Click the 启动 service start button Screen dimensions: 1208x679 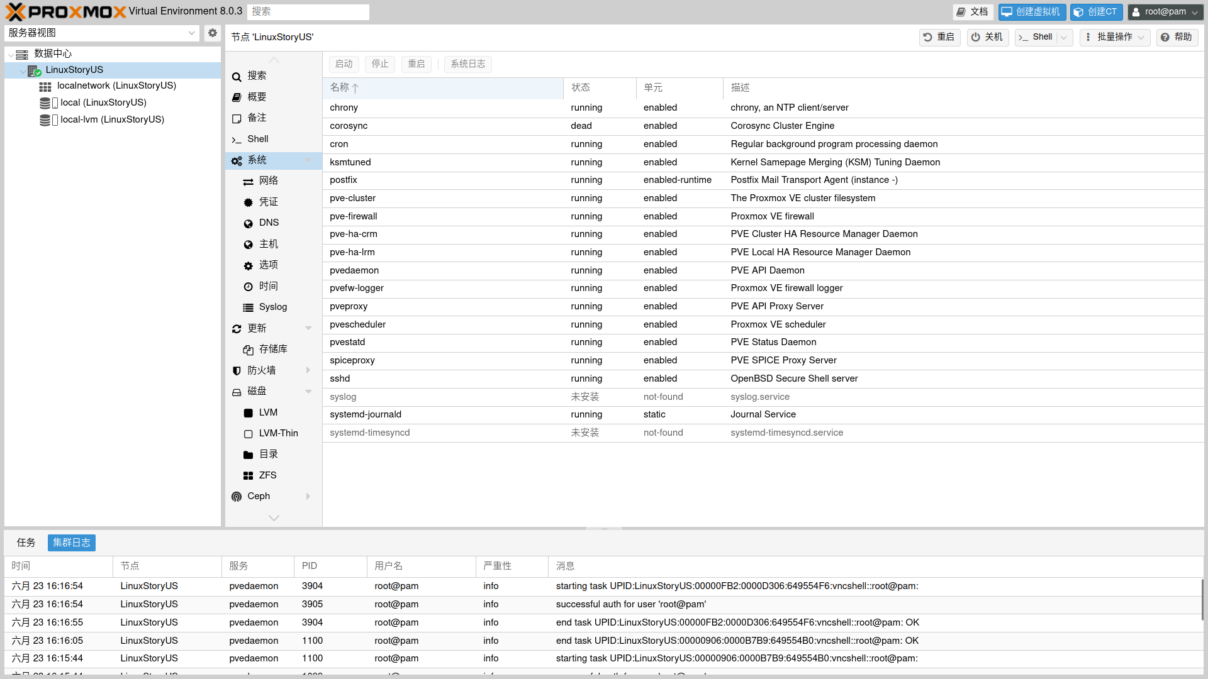[x=344, y=64]
